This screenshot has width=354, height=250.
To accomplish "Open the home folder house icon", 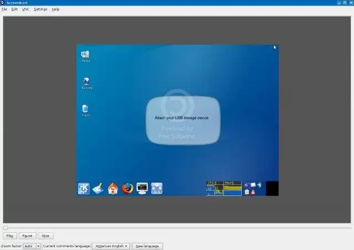I will 113,188.
